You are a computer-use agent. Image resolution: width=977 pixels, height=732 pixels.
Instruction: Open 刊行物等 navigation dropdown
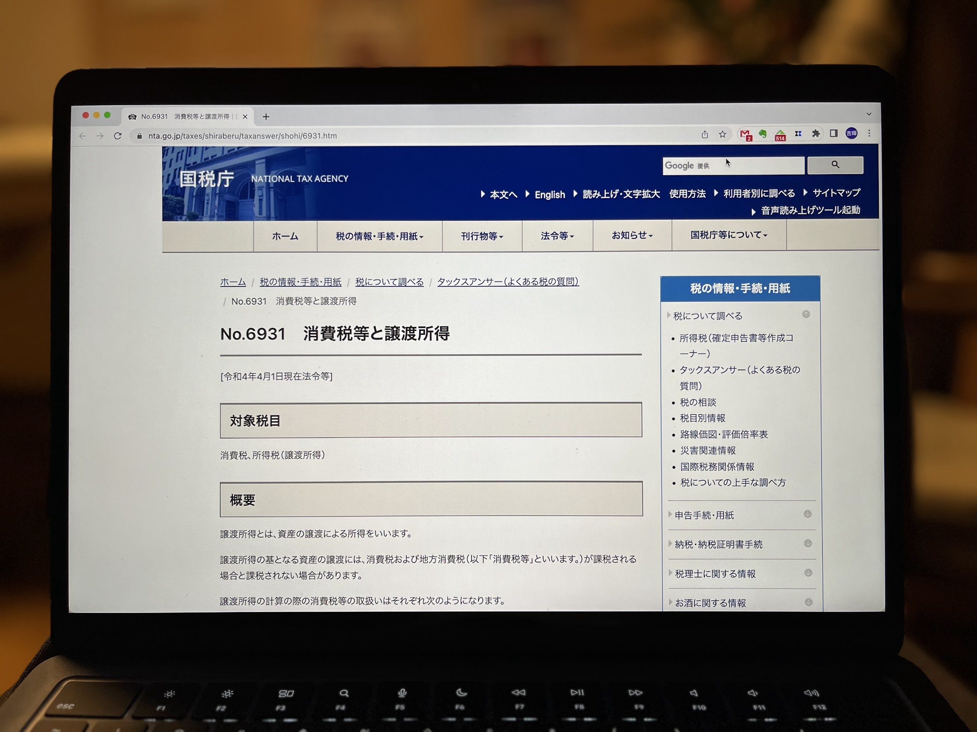click(x=482, y=236)
